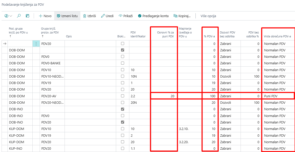This screenshot has width=295, height=152.
Task: Click the layout panel icon beside search
Action: (27, 16)
